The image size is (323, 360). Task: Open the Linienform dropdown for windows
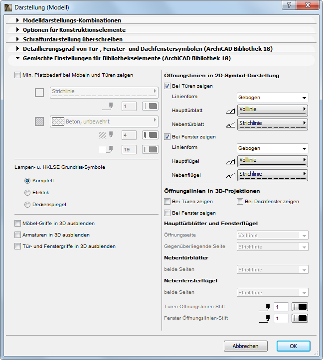click(273, 148)
